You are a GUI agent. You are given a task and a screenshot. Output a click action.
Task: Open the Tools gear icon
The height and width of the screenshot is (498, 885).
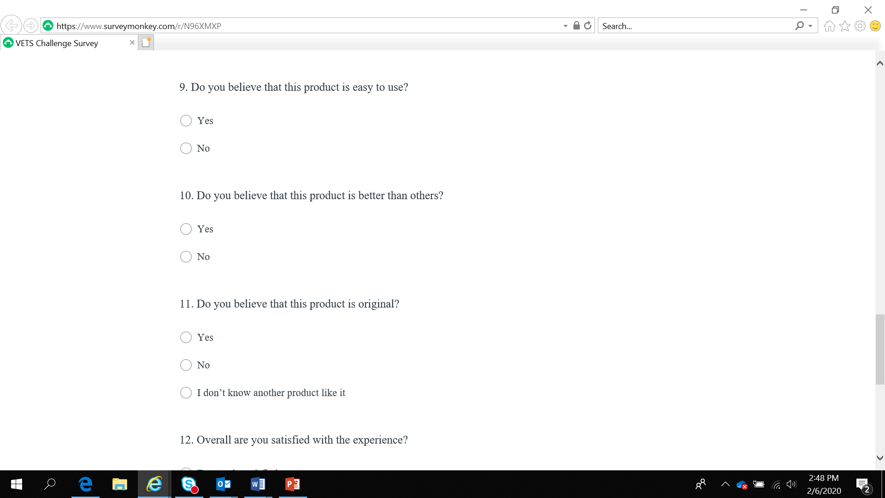click(860, 26)
